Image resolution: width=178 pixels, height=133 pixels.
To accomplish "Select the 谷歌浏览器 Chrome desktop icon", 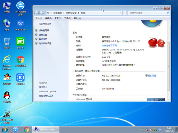I will [x=20, y=61].
